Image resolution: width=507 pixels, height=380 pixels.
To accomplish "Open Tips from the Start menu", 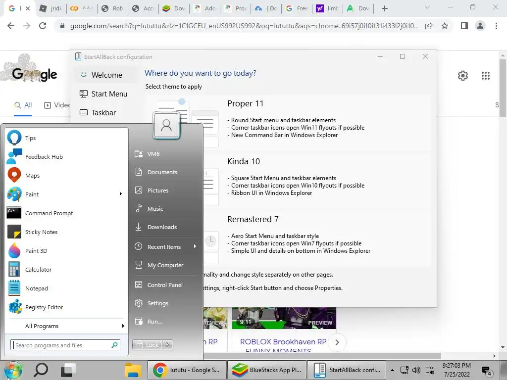I will (66, 138).
